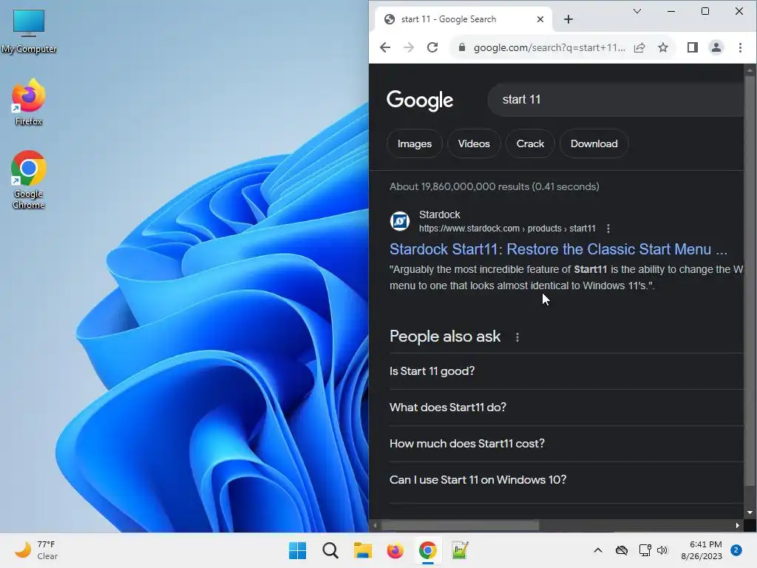The image size is (757, 568).
Task: Open the stardock.com products start11 URL
Action: 507,229
